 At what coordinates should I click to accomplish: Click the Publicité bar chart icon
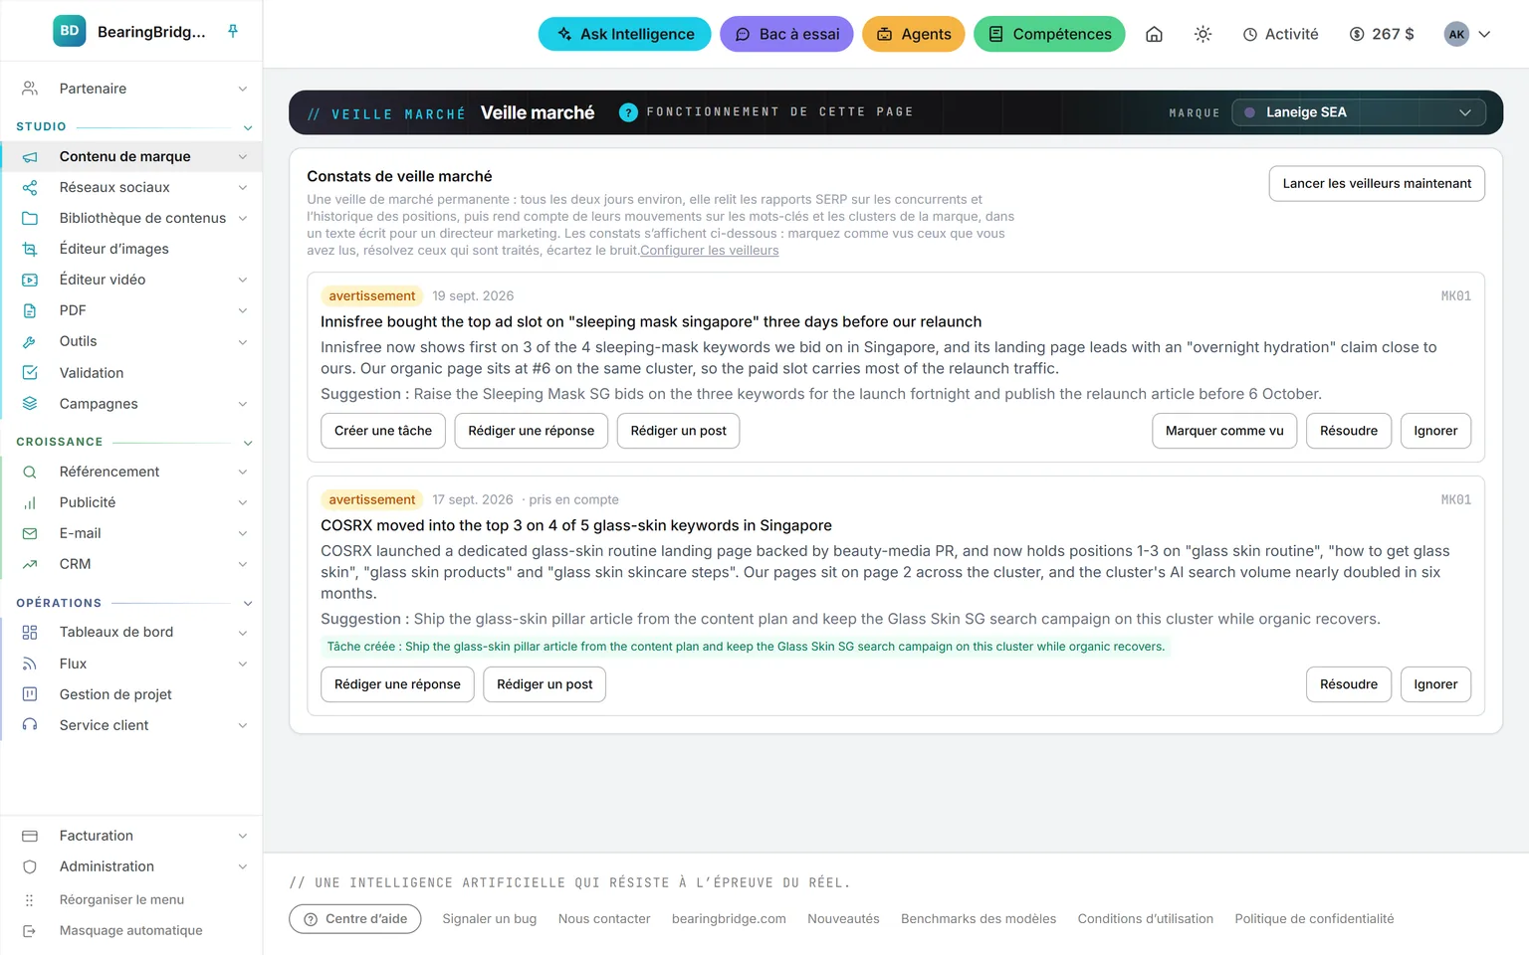(x=30, y=502)
